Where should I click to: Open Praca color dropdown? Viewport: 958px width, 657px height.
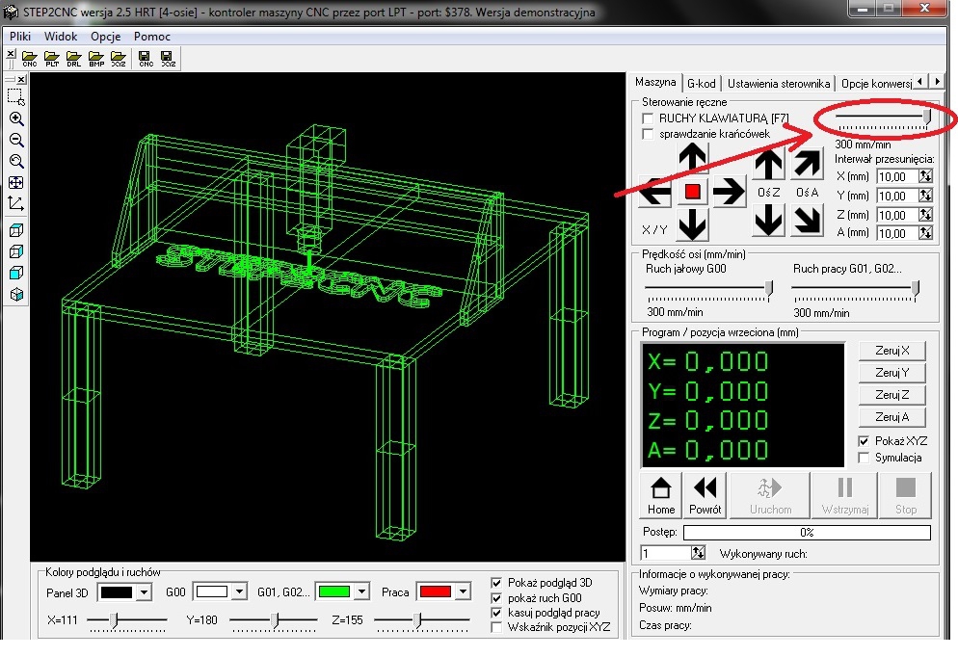click(x=464, y=591)
